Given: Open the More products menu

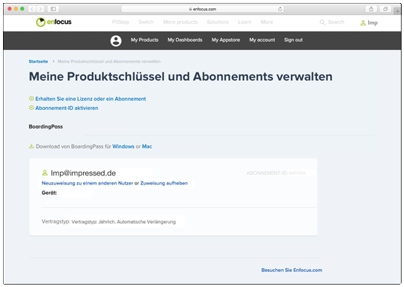Looking at the screenshot, I should point(180,22).
